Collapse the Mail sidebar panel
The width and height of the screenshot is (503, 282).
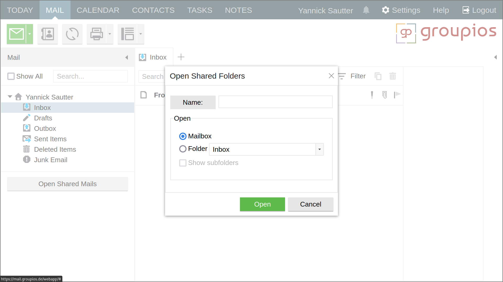point(127,57)
